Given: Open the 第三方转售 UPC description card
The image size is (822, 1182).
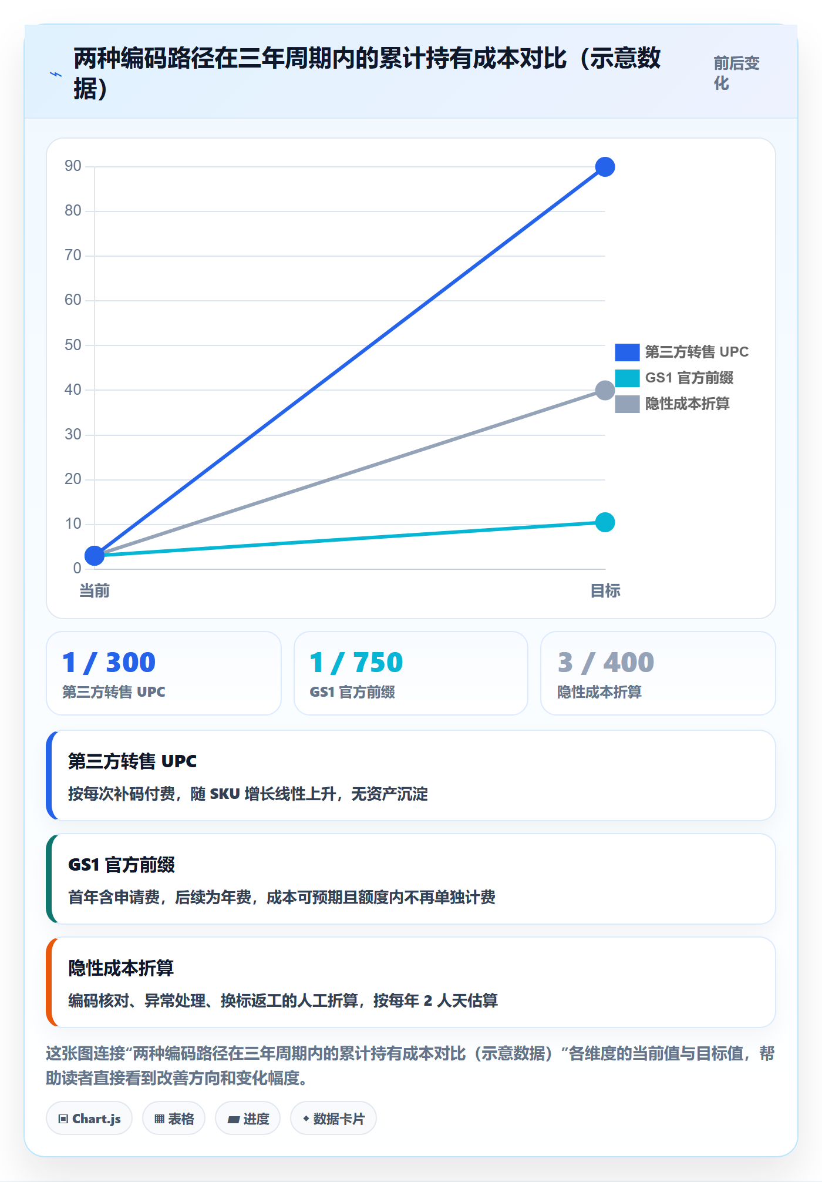Looking at the screenshot, I should tap(411, 775).
